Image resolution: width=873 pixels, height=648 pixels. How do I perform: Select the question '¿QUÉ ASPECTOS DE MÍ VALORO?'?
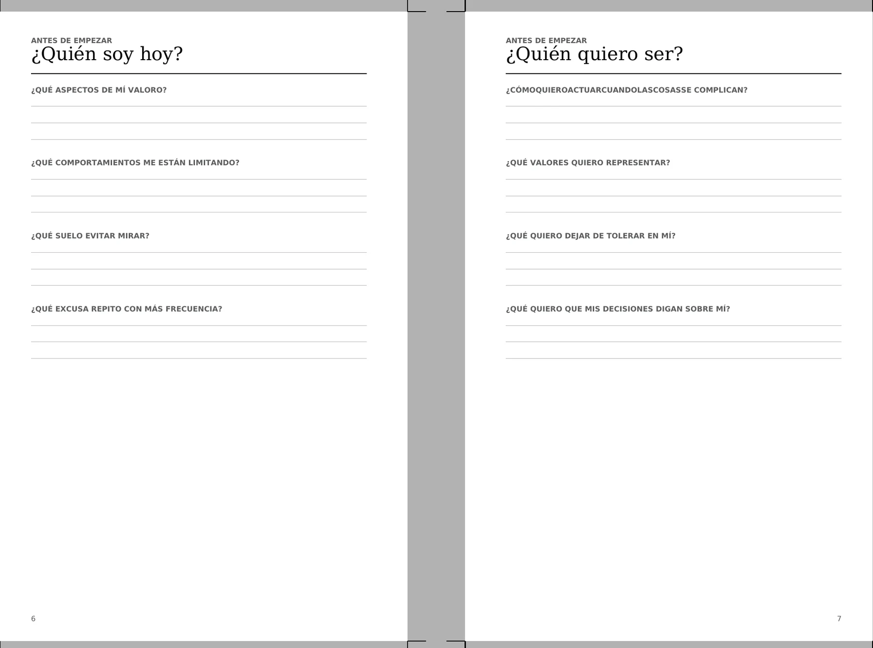99,90
